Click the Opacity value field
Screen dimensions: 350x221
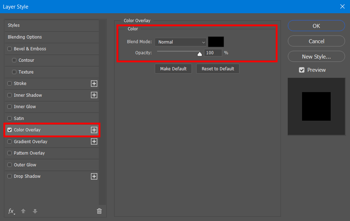tap(213, 53)
